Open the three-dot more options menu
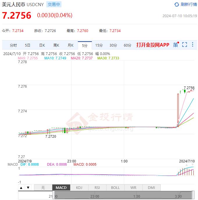The image size is (198, 200). [192, 45]
